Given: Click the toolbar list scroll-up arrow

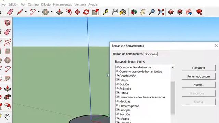Looking at the screenshot, I should (x=173, y=68).
